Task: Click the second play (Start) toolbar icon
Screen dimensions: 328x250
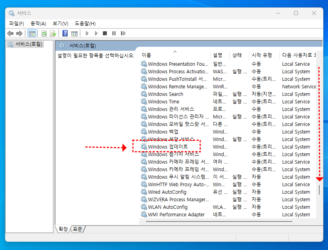Action: (96, 33)
